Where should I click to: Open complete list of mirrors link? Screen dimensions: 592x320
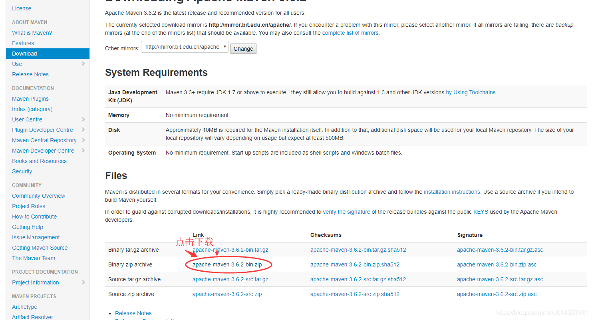(350, 33)
